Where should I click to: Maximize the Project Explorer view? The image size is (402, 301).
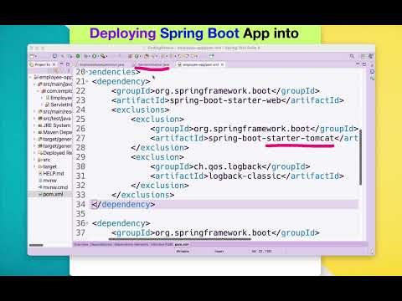pyautogui.click(x=68, y=64)
